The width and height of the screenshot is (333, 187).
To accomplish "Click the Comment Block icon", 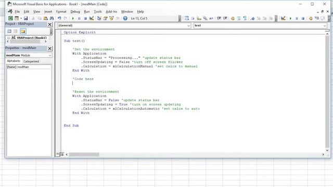I will tap(239, 18).
